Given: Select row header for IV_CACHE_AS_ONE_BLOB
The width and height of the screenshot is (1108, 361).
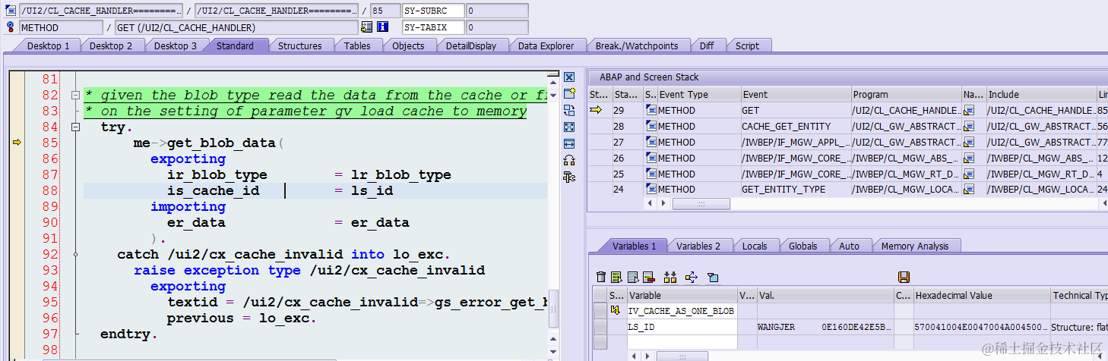Looking at the screenshot, I should tap(600, 311).
